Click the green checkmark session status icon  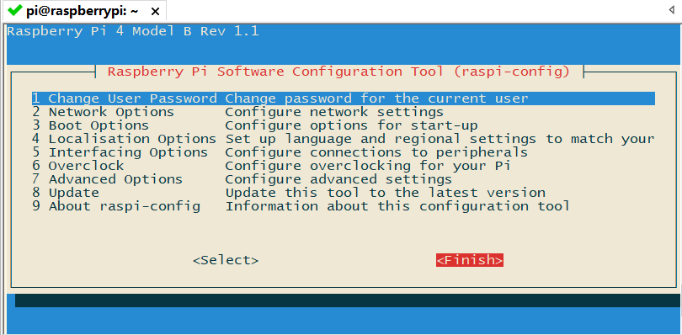15,9
